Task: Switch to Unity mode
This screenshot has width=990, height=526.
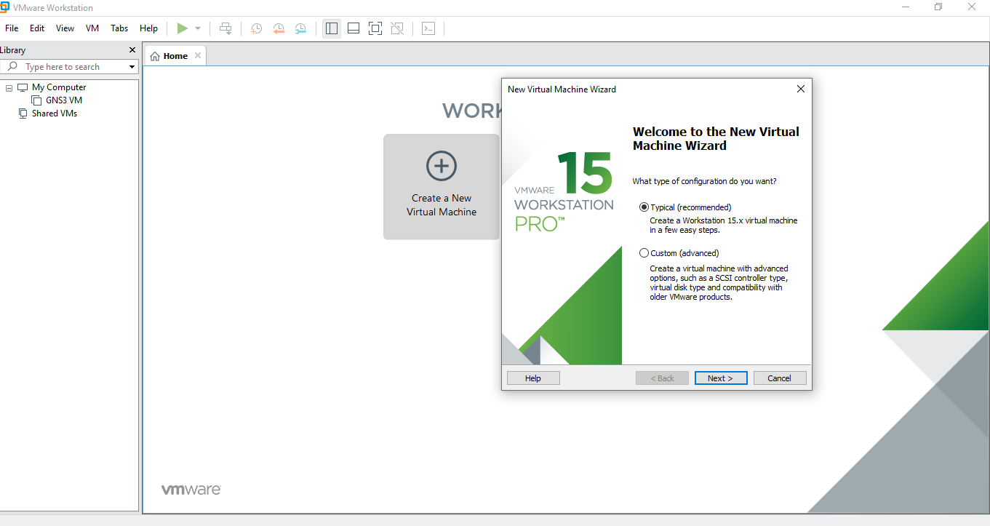Action: (x=397, y=28)
